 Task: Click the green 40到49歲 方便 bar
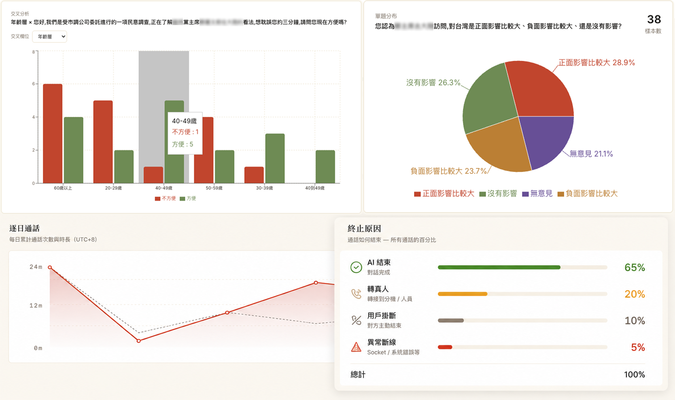click(x=325, y=167)
